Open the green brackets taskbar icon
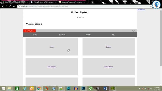This screenshot has width=162, height=91. (113, 88)
